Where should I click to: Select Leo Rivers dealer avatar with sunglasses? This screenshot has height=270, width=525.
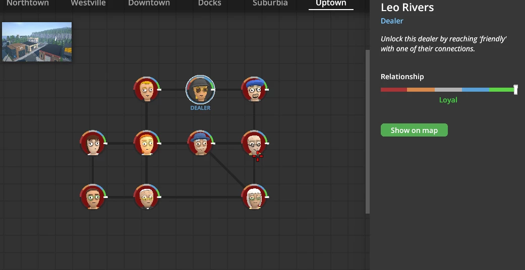[x=200, y=89]
